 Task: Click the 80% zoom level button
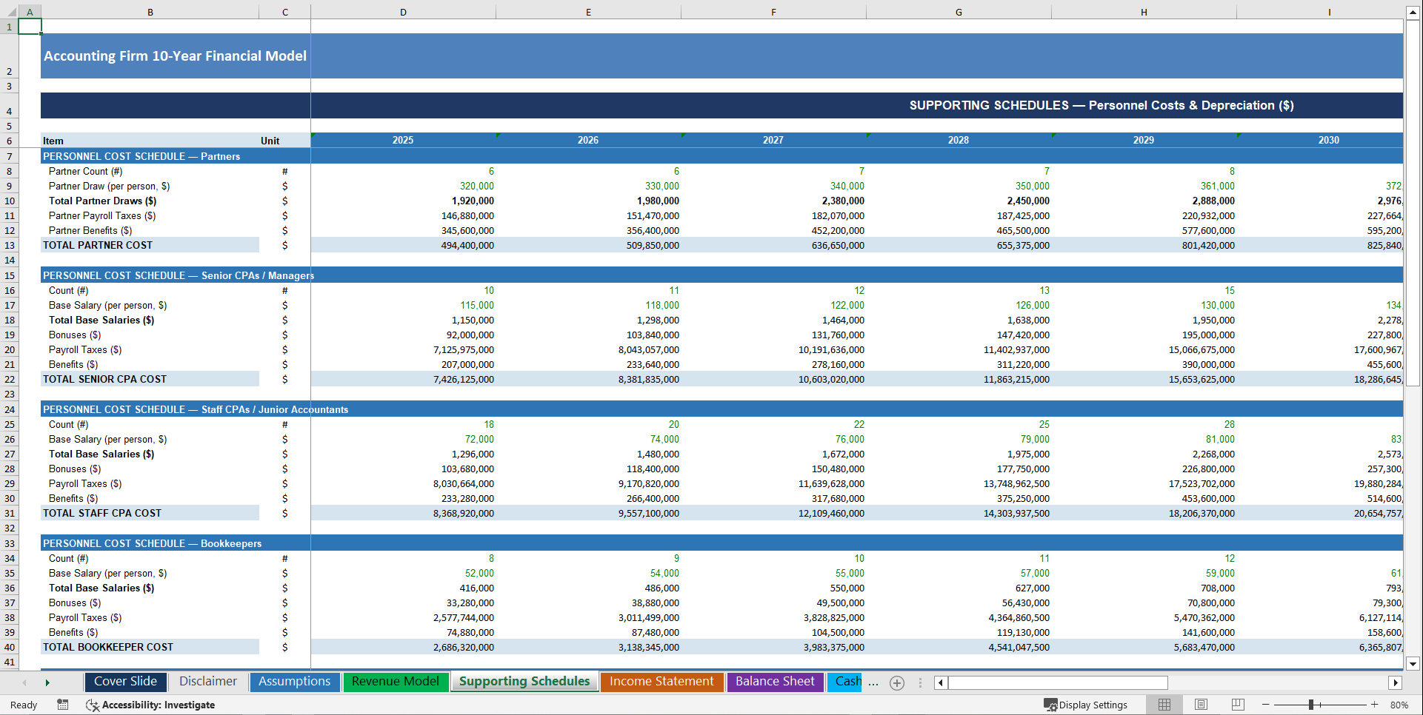coord(1402,705)
